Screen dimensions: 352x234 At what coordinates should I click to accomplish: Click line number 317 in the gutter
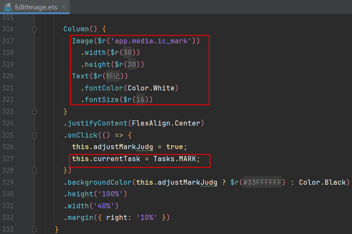(x=8, y=41)
